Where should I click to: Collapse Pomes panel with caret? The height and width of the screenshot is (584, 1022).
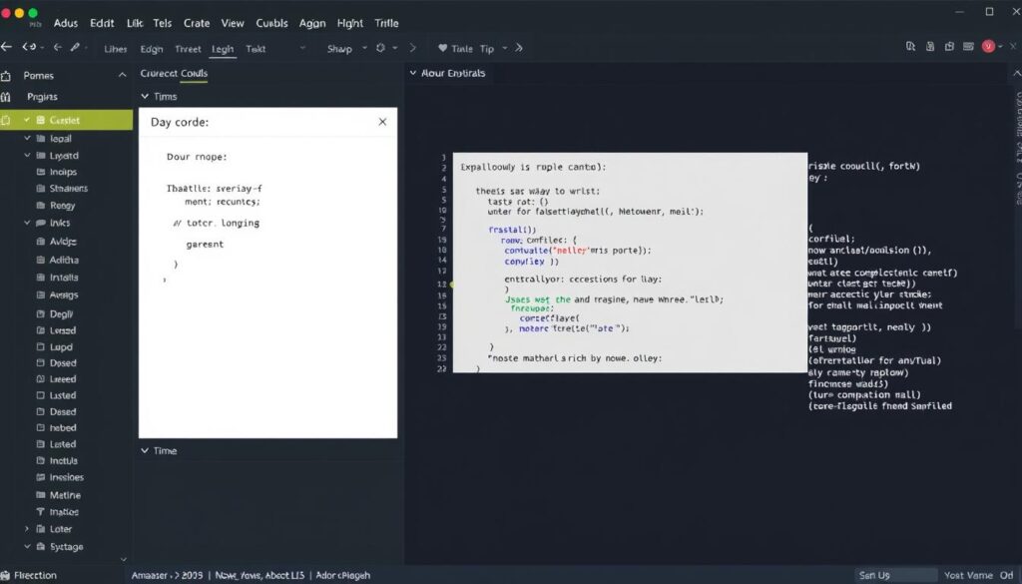(x=122, y=76)
